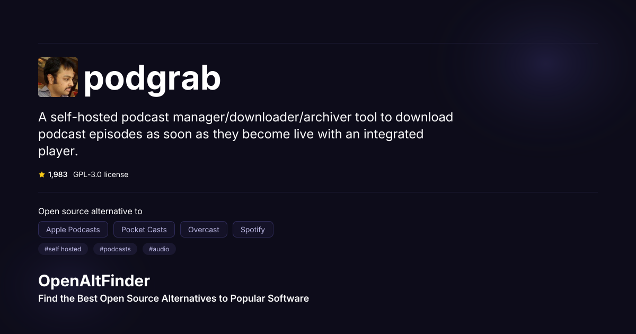
Task: Click the 1,983 star count
Action: click(x=58, y=174)
